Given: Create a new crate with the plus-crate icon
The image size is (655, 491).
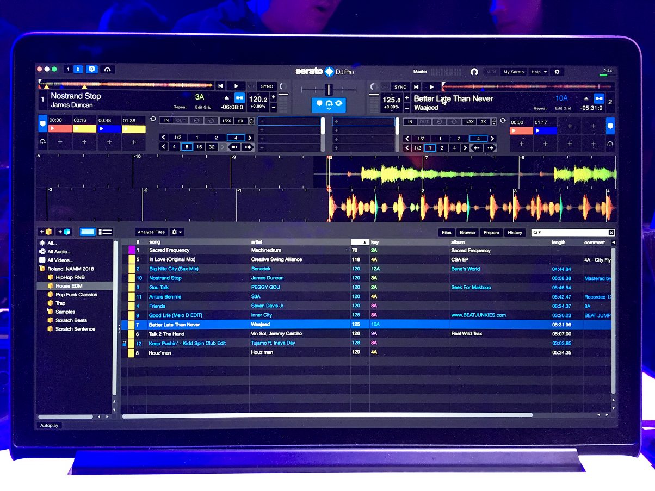Looking at the screenshot, I should click(x=46, y=232).
